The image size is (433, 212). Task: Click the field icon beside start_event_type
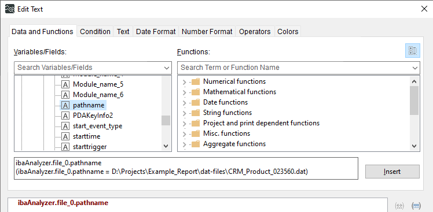(65, 126)
